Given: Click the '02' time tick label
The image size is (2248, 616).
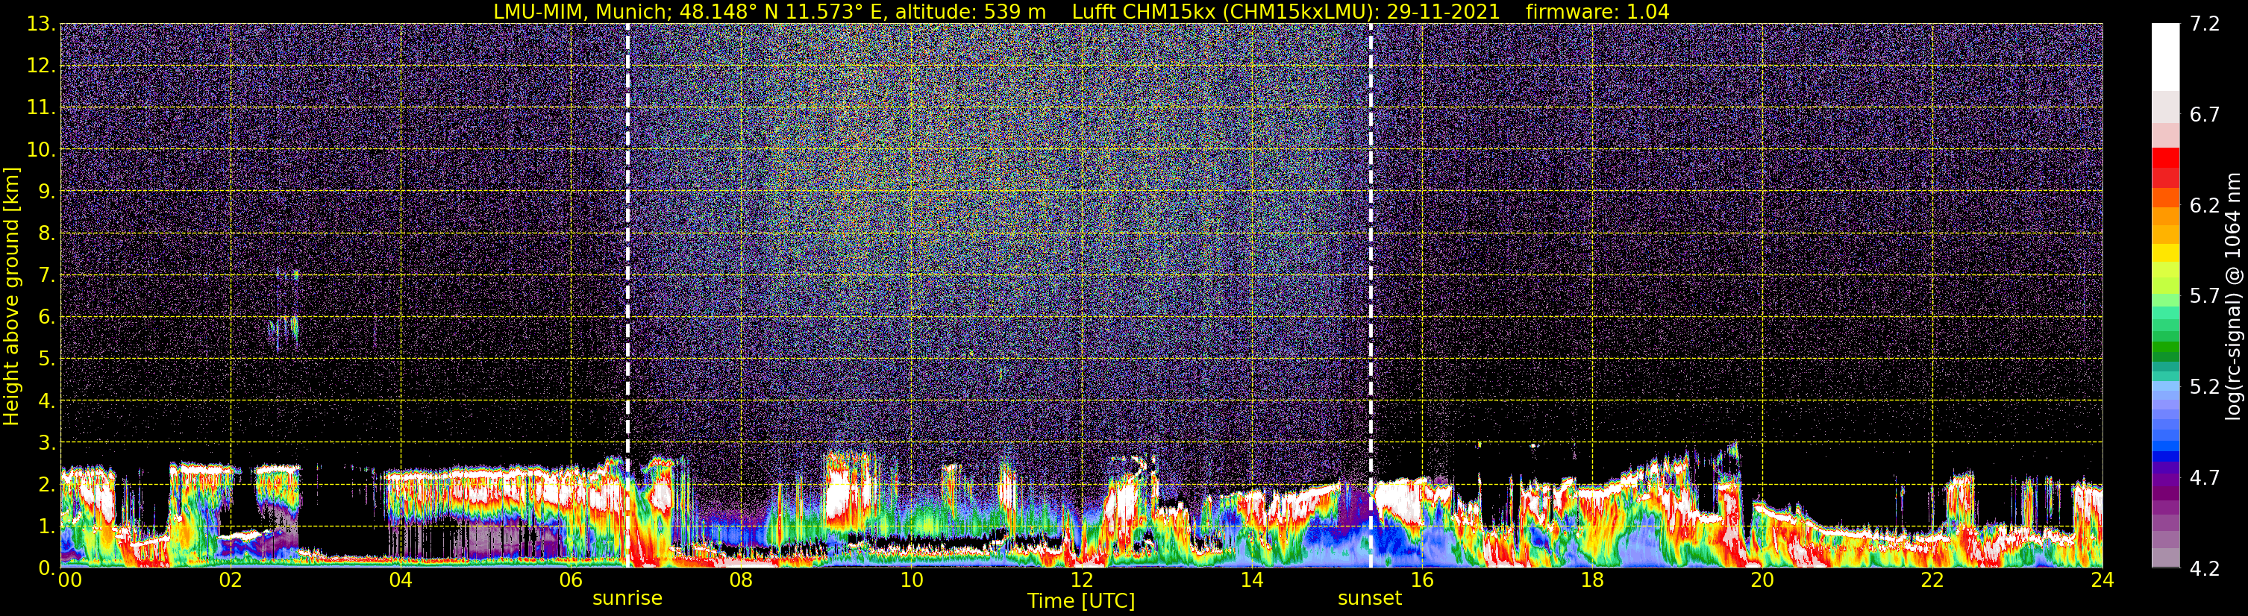Looking at the screenshot, I should click(x=230, y=581).
